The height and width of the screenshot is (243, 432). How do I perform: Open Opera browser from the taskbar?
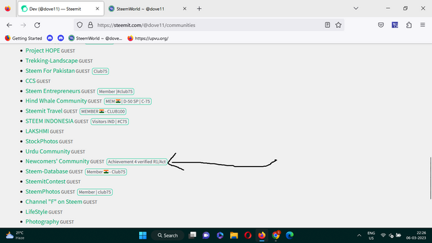pos(248,236)
